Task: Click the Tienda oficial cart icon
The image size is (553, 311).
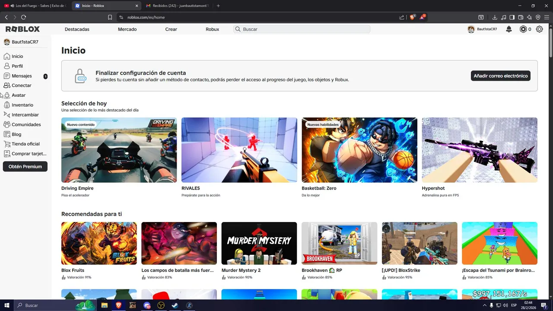Action: point(6,144)
